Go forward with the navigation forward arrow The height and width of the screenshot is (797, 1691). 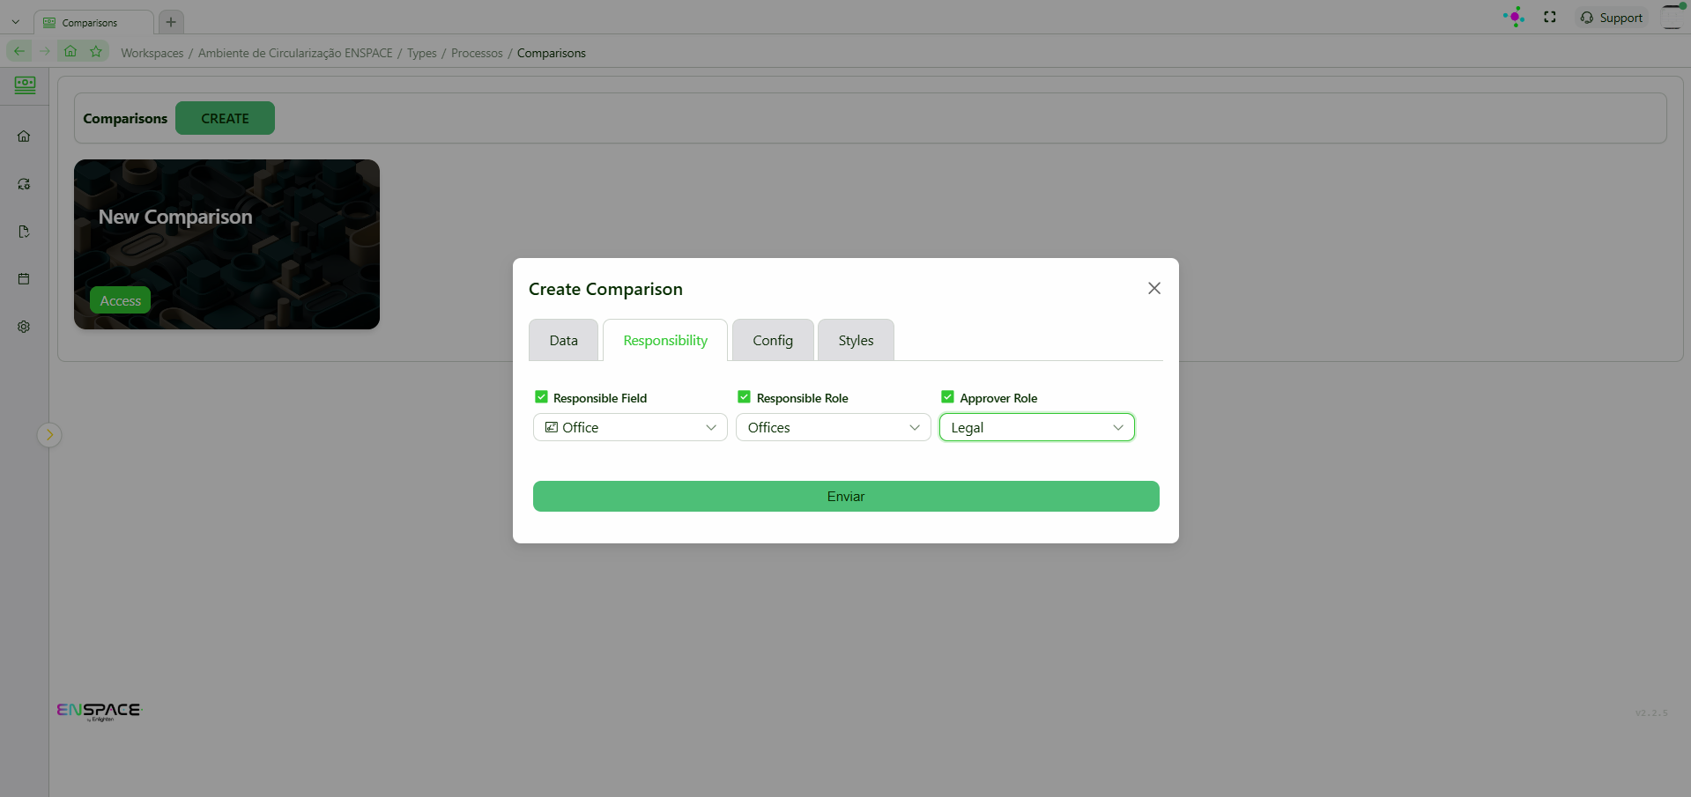tap(45, 51)
